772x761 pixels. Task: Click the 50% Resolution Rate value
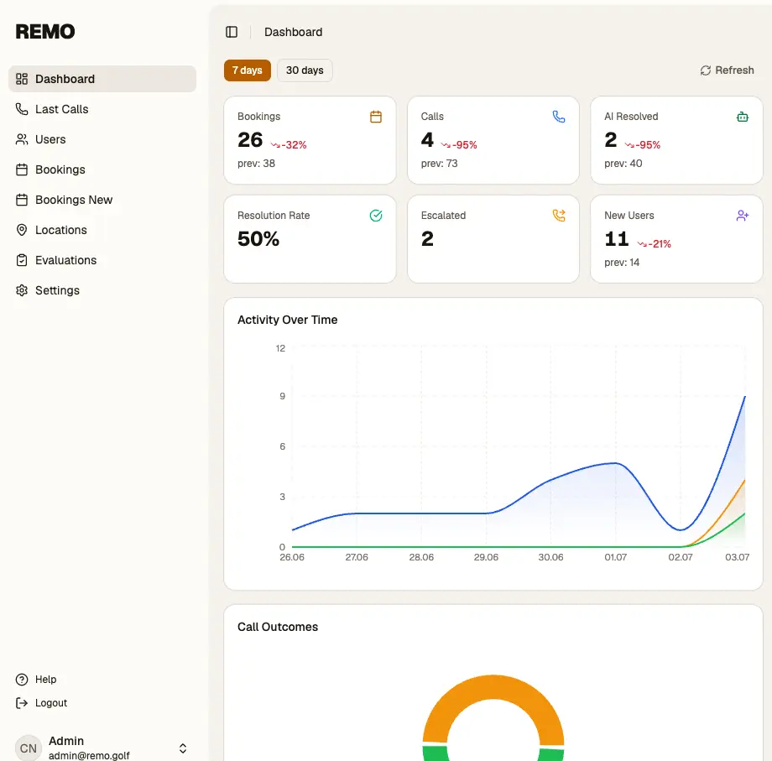(258, 239)
